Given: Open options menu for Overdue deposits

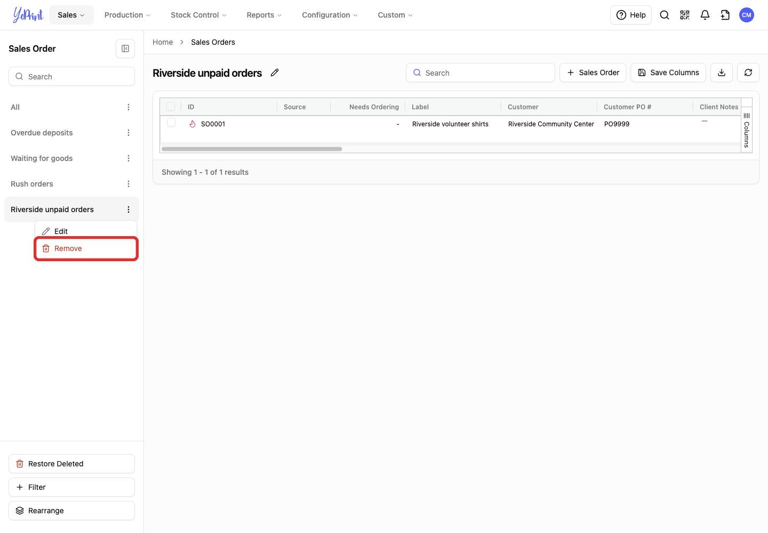Looking at the screenshot, I should (129, 133).
